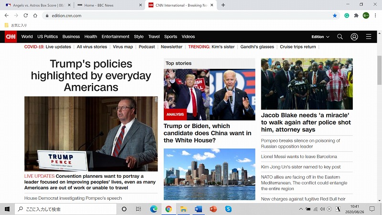Click the bookmark star icon
This screenshot has height=215, width=382.
(335, 16)
